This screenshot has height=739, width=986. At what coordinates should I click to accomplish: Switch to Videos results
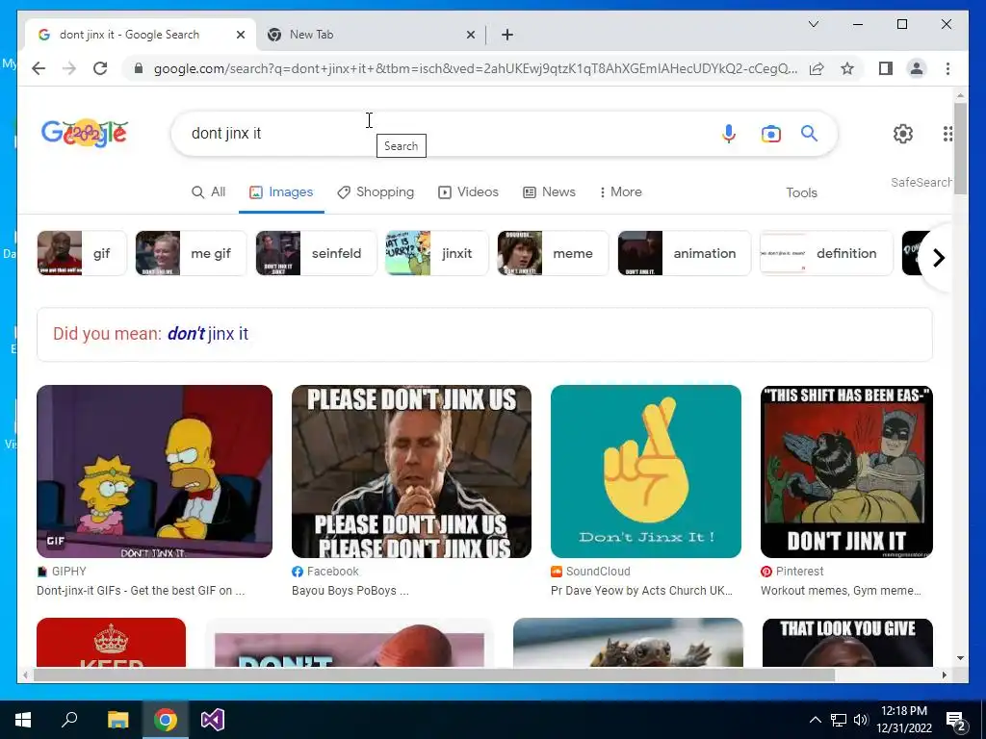coord(469,191)
